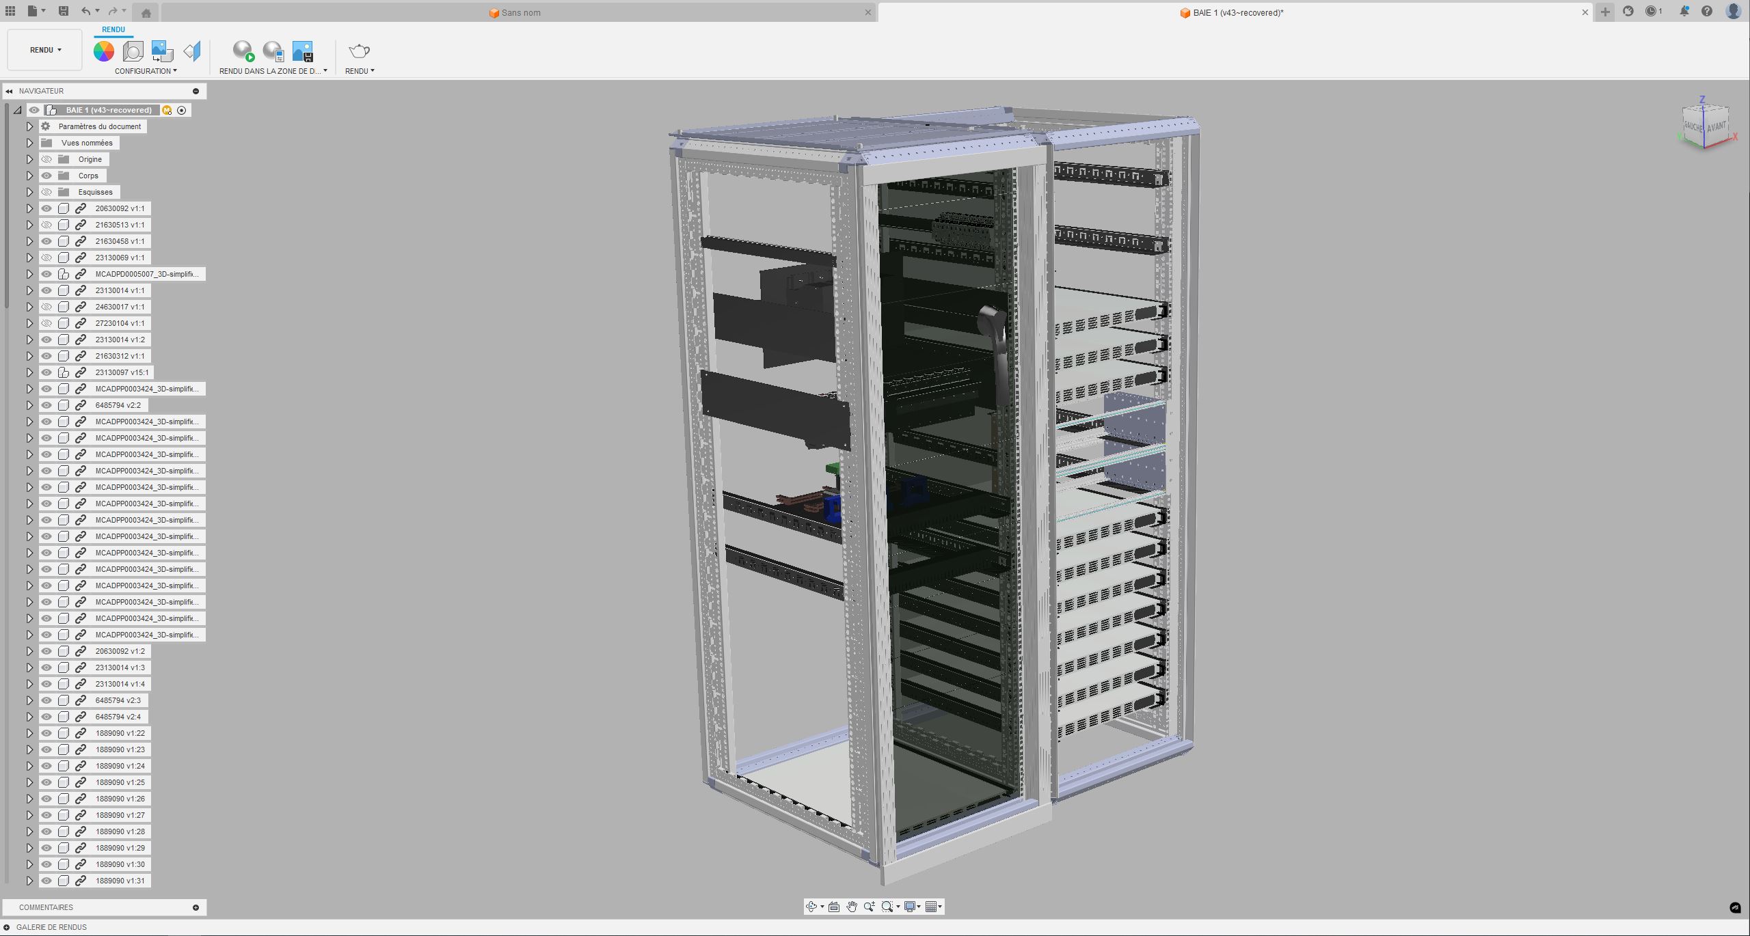Screen dimensions: 1750x936
Task: Switch to the Sans nom tab
Action: click(x=520, y=12)
